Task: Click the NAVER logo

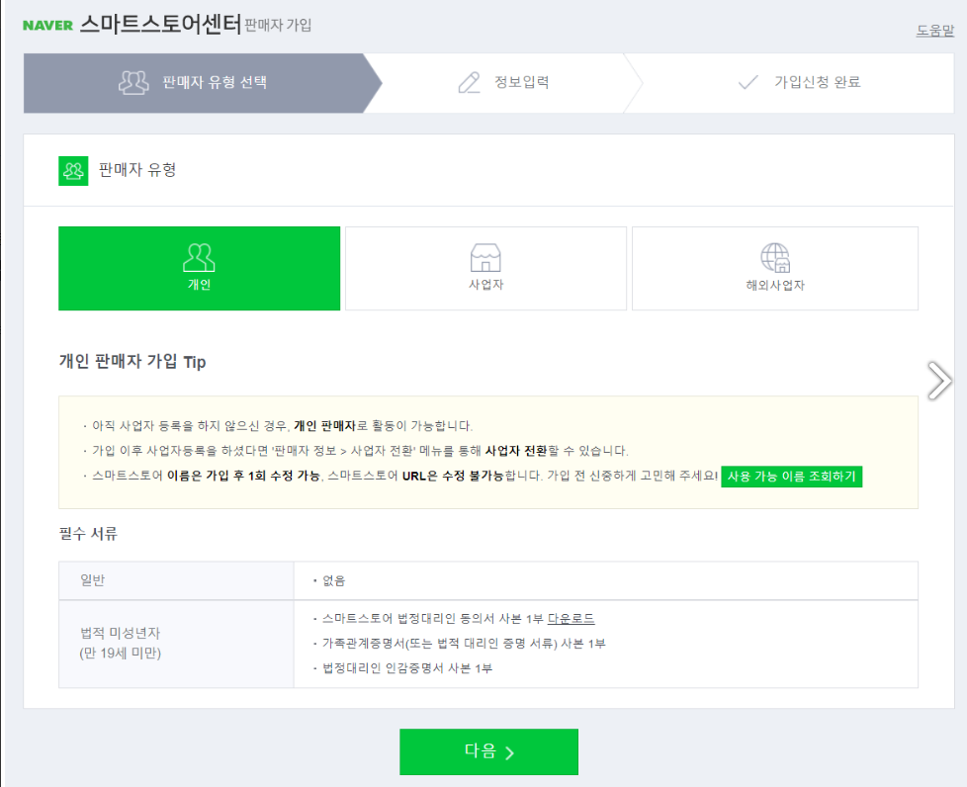Action: point(47,26)
